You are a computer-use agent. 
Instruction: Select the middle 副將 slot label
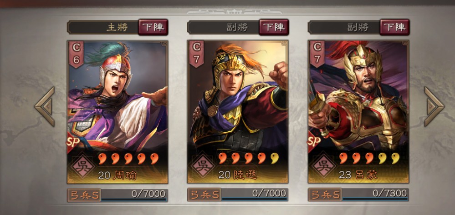237,28
